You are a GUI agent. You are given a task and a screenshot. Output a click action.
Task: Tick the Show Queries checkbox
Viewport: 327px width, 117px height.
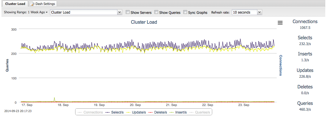(x=156, y=12)
